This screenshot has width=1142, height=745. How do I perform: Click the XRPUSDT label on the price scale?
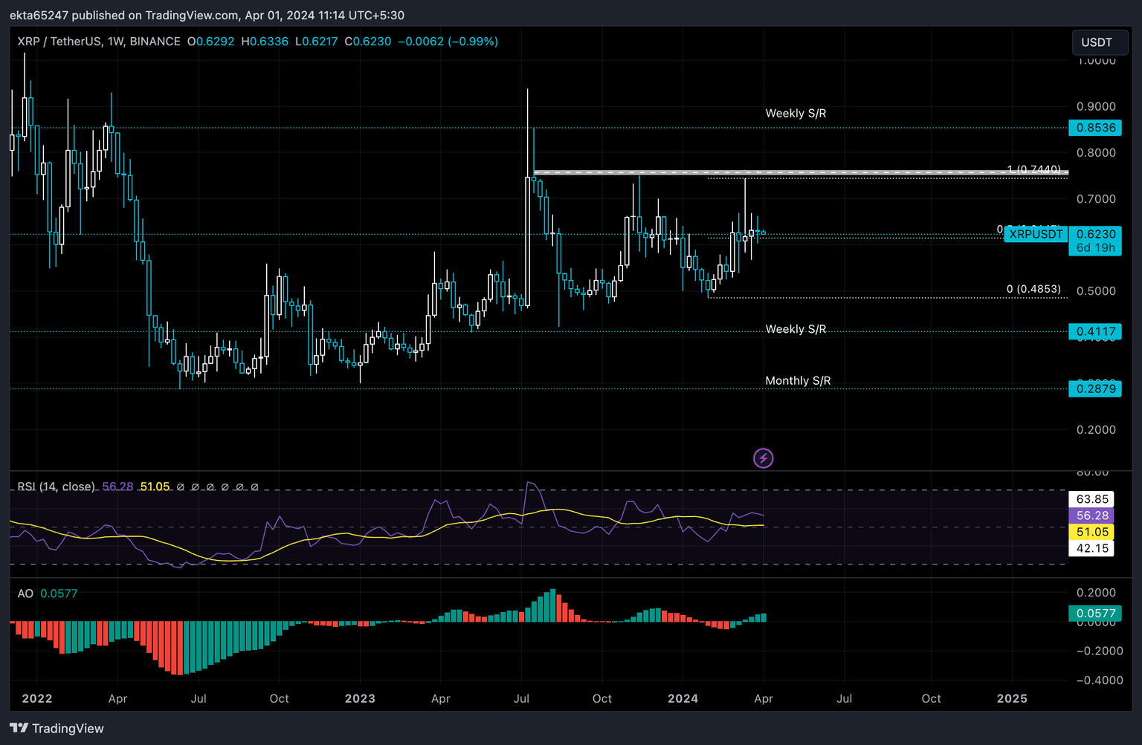pyautogui.click(x=1036, y=234)
